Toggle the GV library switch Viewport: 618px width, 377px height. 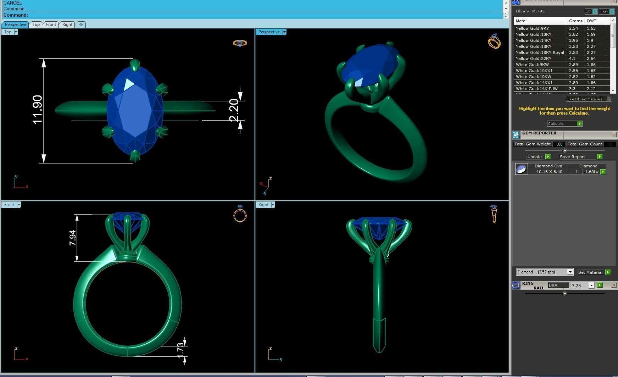[591, 11]
